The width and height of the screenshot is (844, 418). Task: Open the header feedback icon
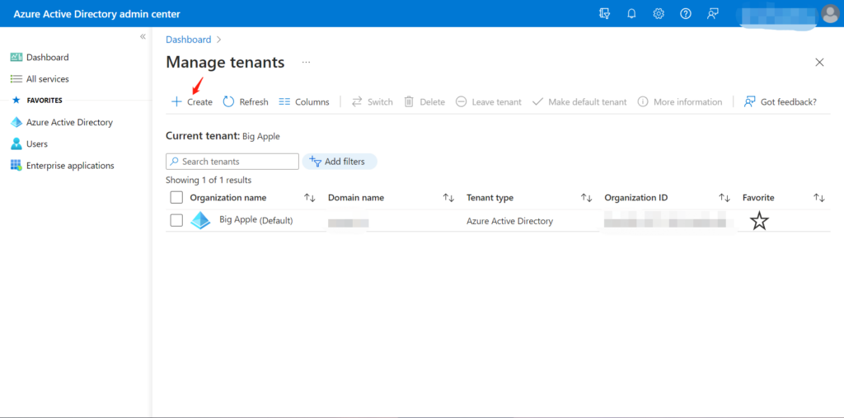click(713, 14)
